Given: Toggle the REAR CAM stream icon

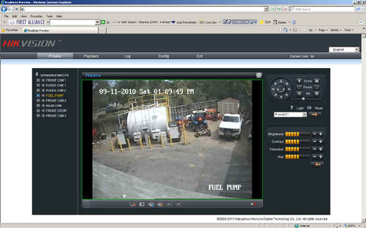Looking at the screenshot, I should [x=38, y=105].
